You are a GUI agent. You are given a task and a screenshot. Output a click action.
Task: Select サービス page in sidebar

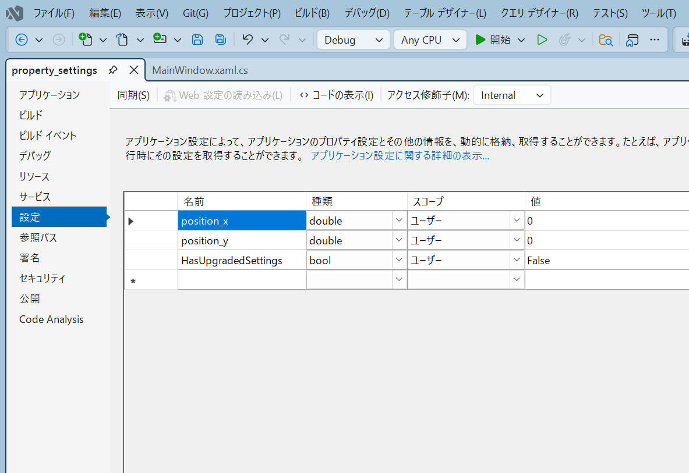tap(35, 197)
